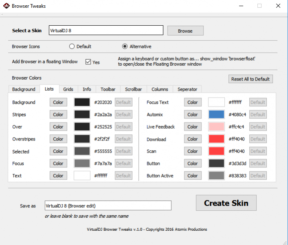Click Color button for Overstripes row
The image size is (288, 245).
[58, 139]
